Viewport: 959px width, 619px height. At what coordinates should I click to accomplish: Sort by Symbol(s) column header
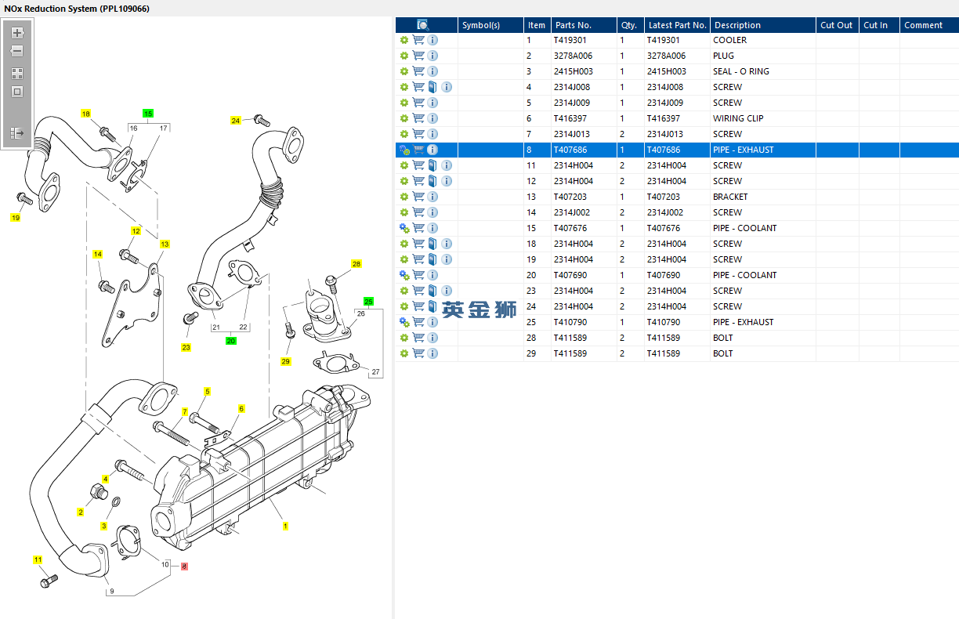(490, 25)
